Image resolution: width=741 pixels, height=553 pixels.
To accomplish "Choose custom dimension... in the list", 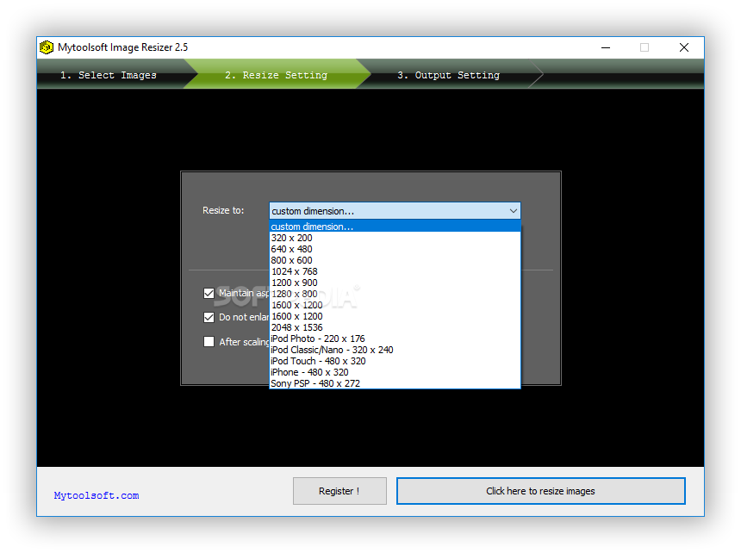I will [395, 227].
